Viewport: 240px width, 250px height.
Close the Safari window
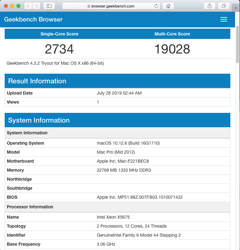[x=6, y=6]
